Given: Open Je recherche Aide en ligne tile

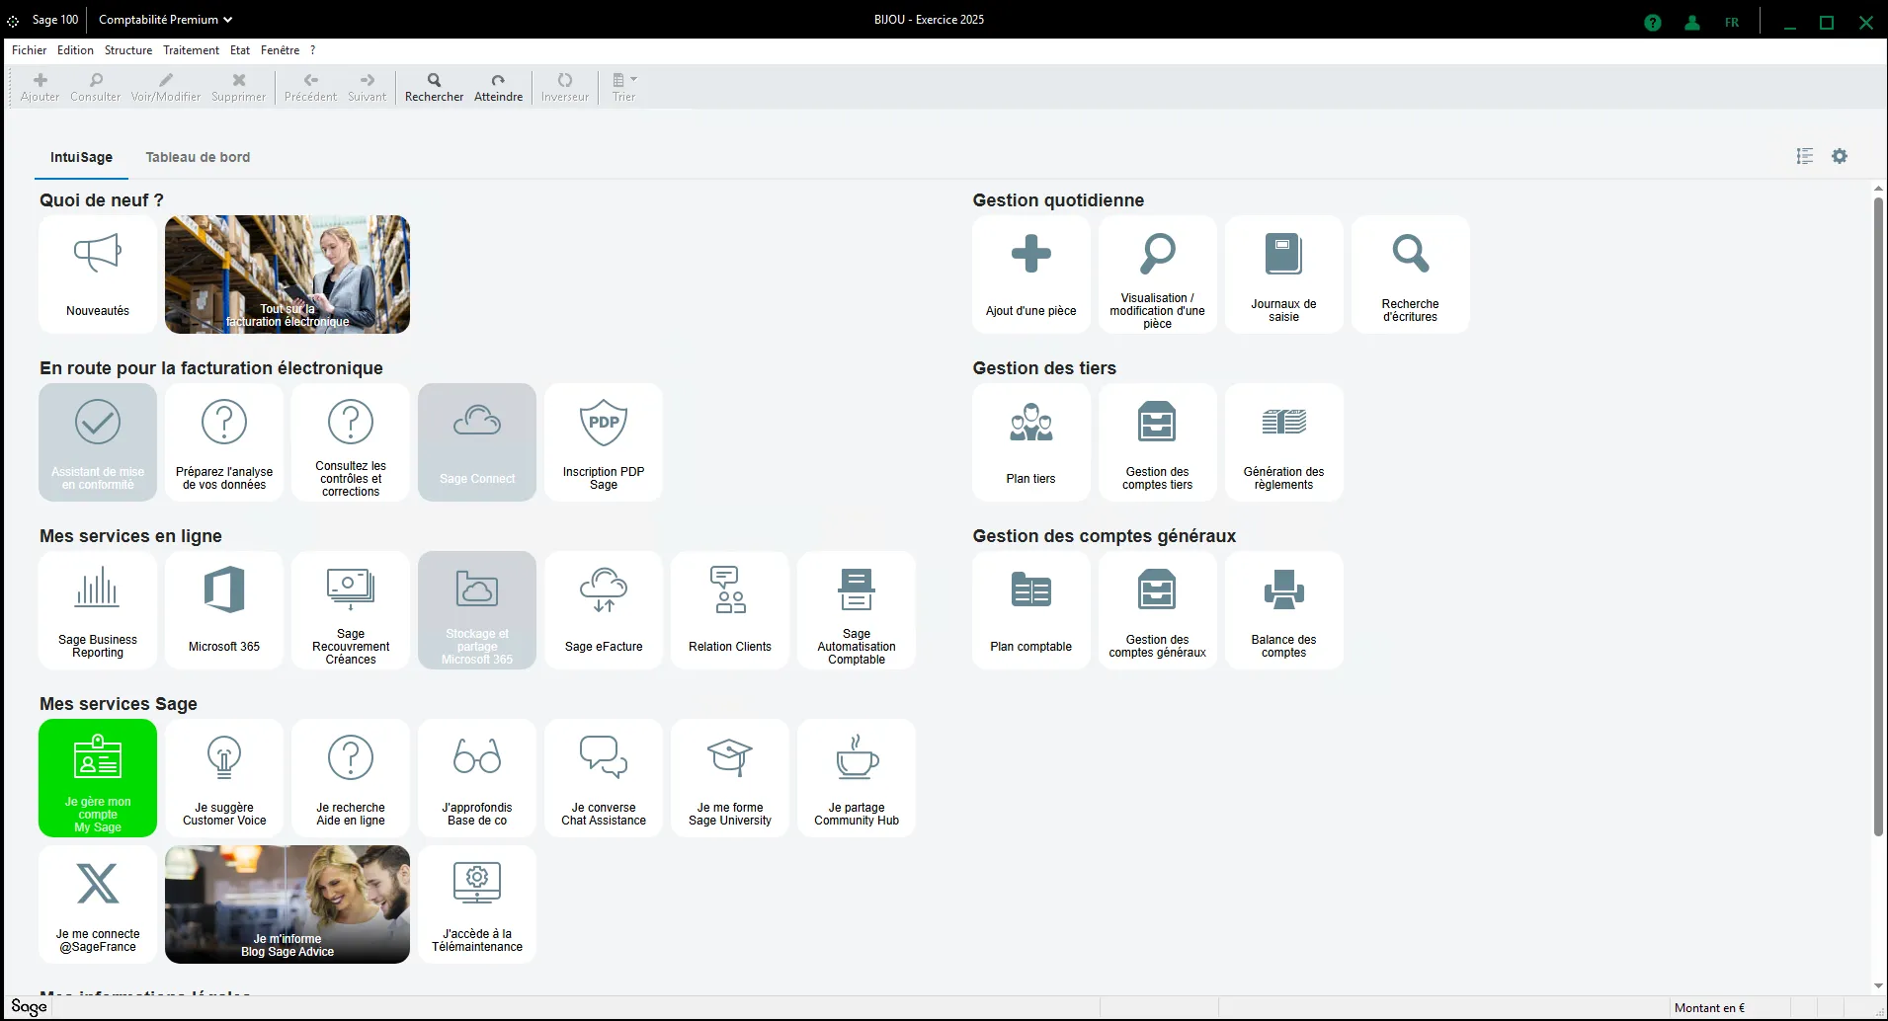Looking at the screenshot, I should [x=351, y=778].
